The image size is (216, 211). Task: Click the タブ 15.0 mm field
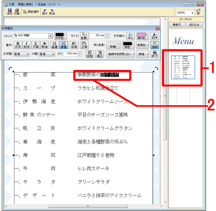70,54
